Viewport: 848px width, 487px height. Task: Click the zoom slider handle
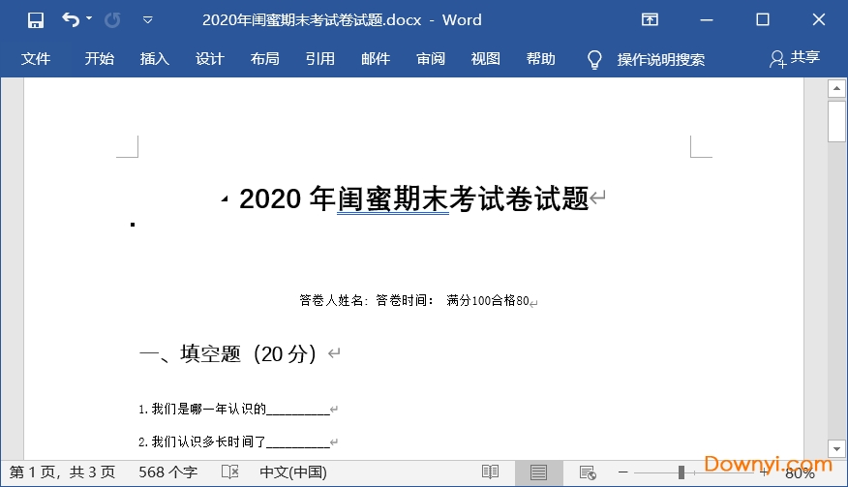[x=681, y=472]
